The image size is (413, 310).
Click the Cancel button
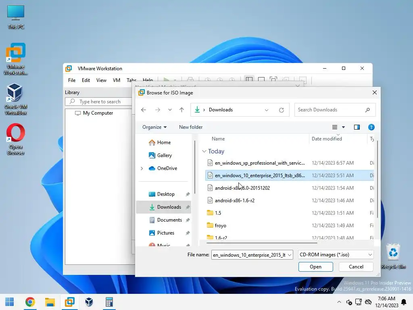(356, 267)
